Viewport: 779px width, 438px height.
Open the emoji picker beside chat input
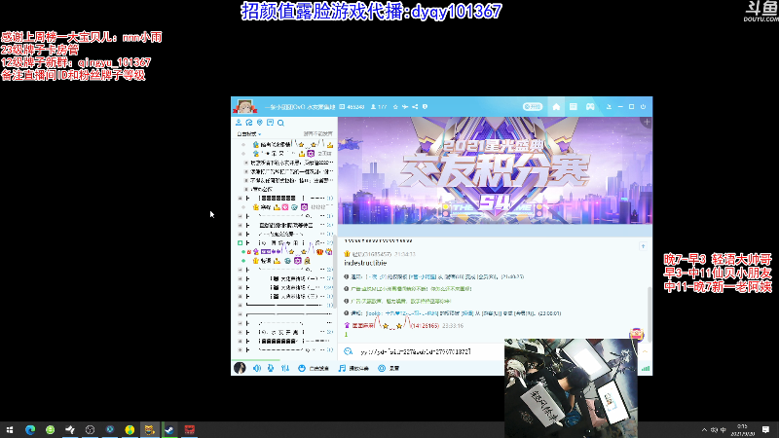click(x=349, y=351)
